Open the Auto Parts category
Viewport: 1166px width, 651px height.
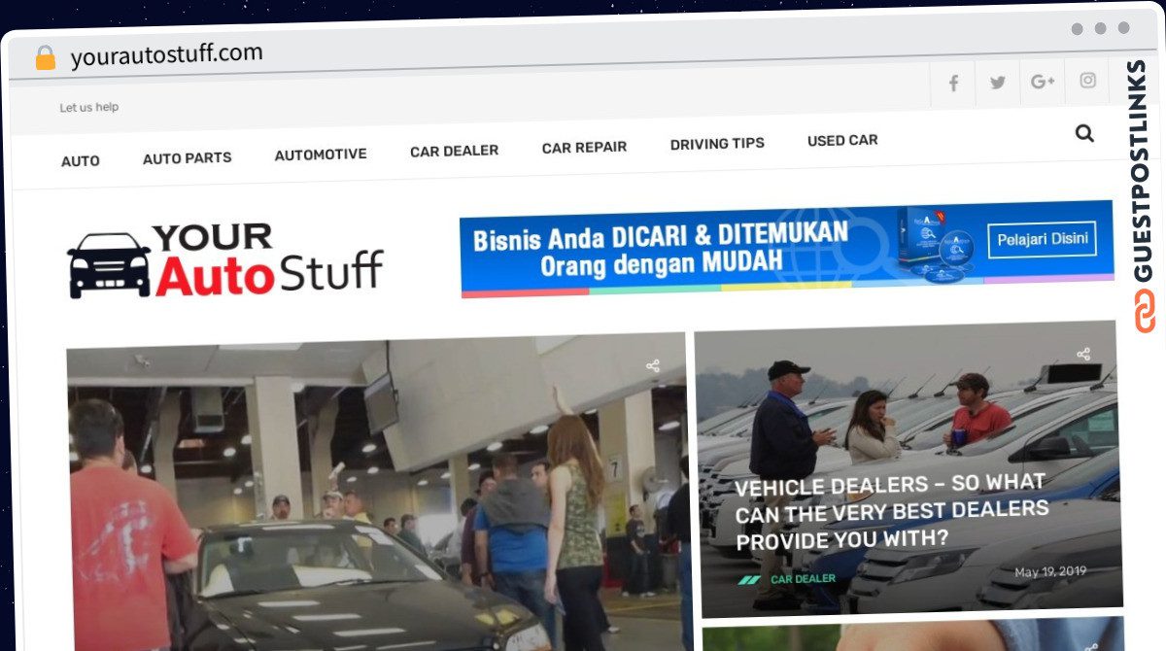[x=187, y=157]
